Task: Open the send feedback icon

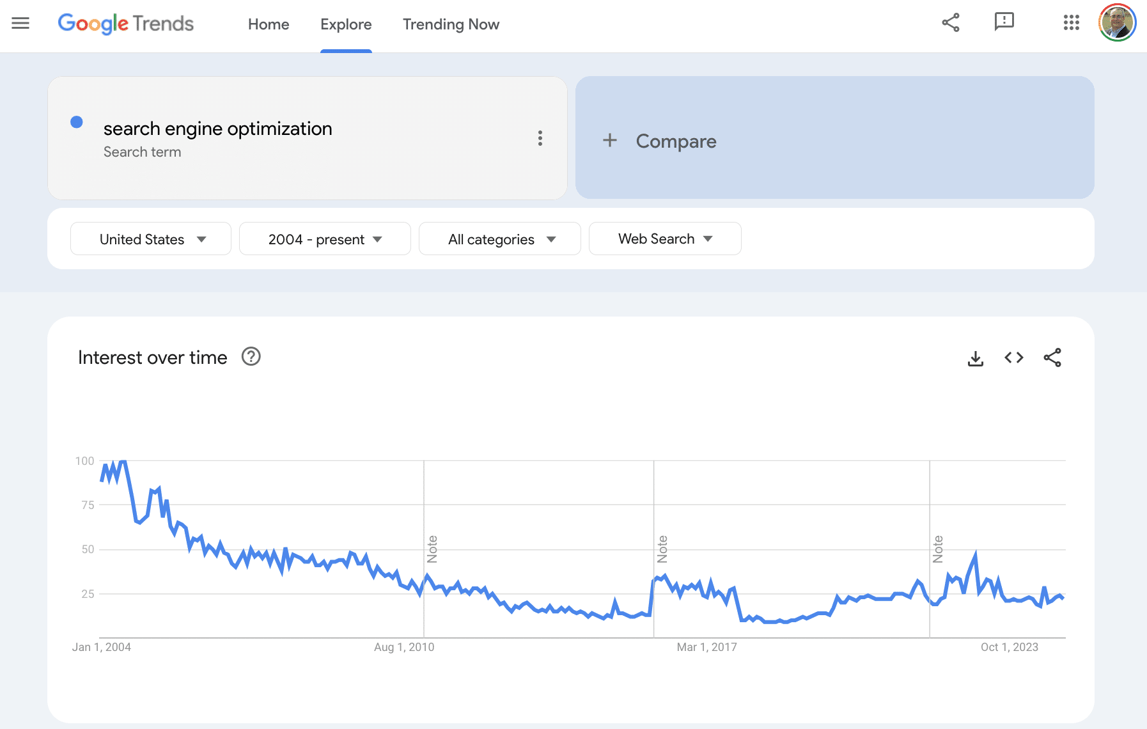Action: click(x=1004, y=22)
